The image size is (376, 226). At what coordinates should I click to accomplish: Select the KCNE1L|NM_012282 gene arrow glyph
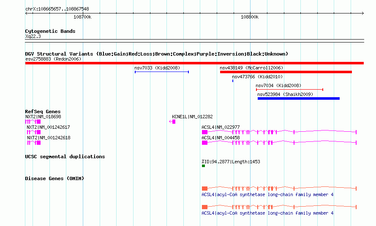(x=172, y=122)
